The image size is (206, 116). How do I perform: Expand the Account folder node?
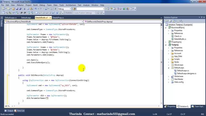click(x=169, y=53)
